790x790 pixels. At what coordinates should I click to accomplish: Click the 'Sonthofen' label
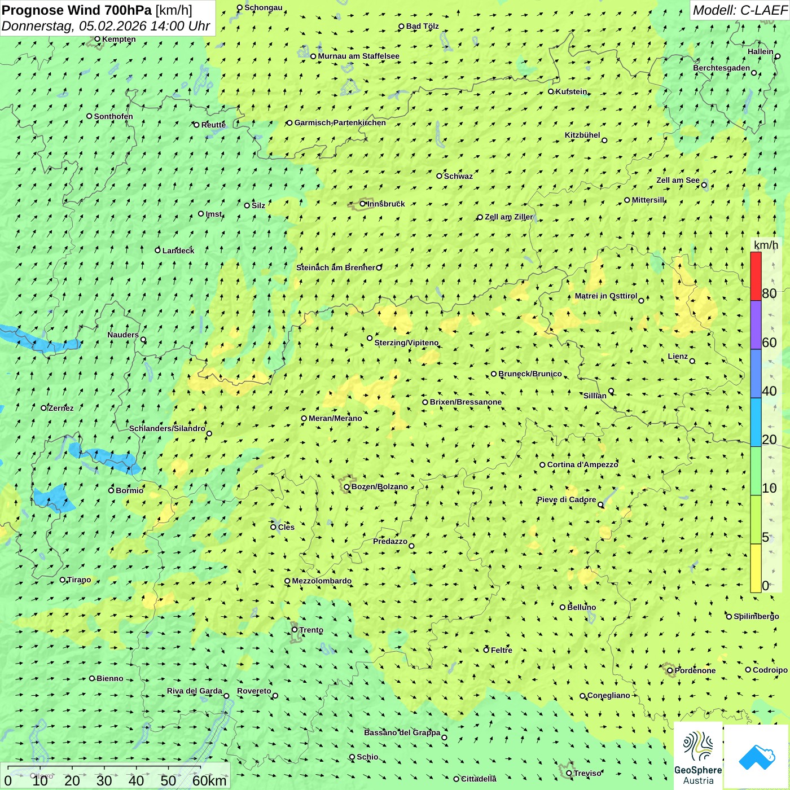coord(113,116)
